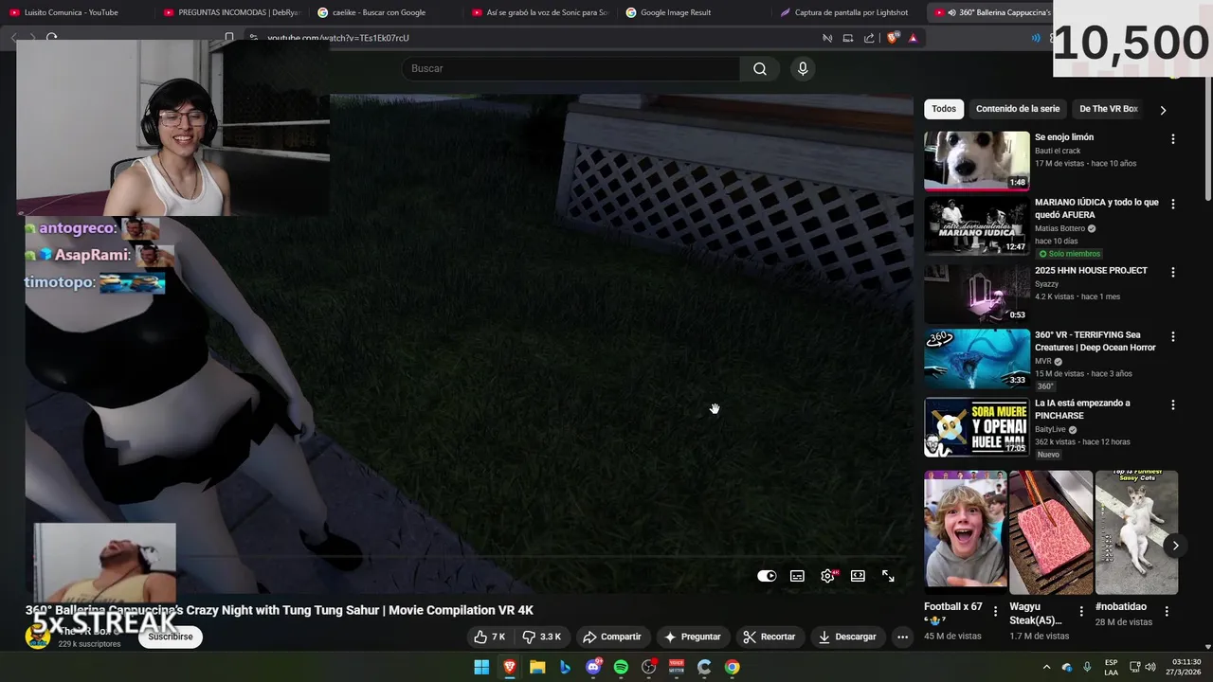The height and width of the screenshot is (682, 1213).
Task: Select the De The VR Box chip
Action: pos(1108,109)
